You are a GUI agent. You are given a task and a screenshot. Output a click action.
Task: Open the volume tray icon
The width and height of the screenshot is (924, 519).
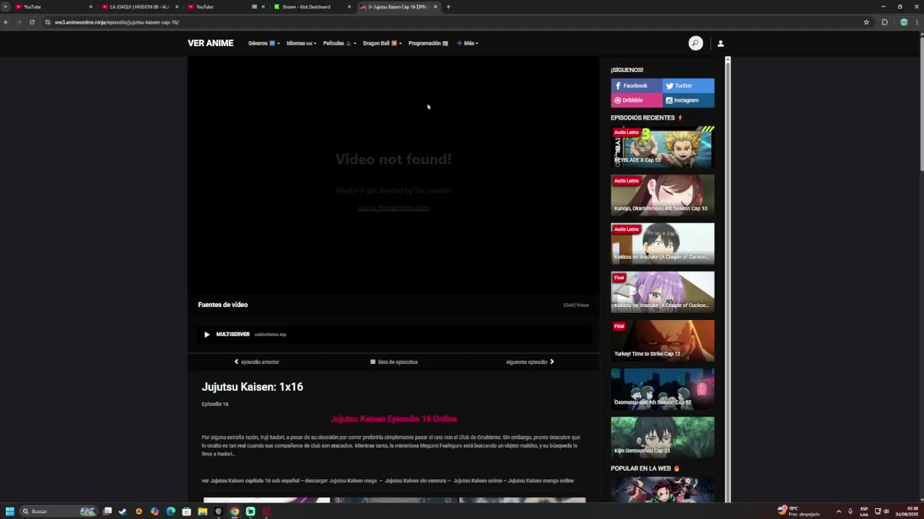886,511
